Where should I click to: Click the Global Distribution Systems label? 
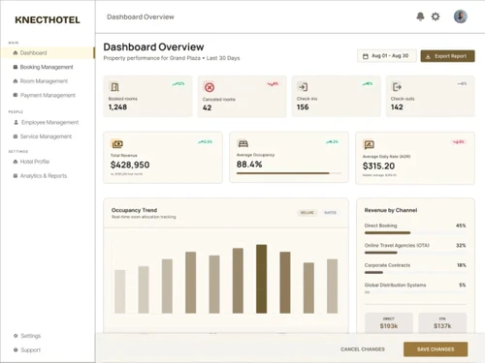point(395,285)
